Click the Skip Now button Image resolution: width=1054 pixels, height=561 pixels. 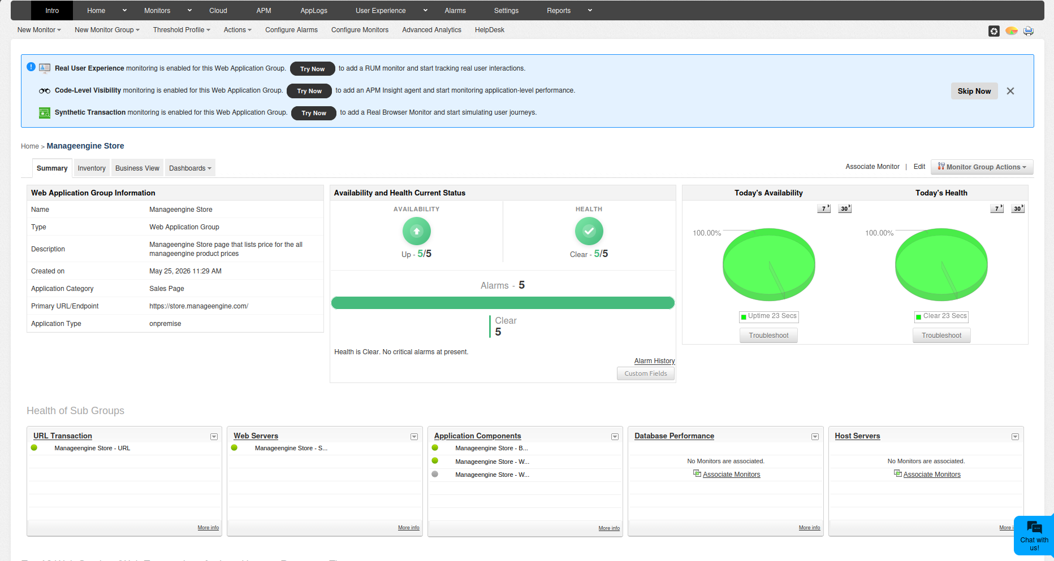point(974,91)
